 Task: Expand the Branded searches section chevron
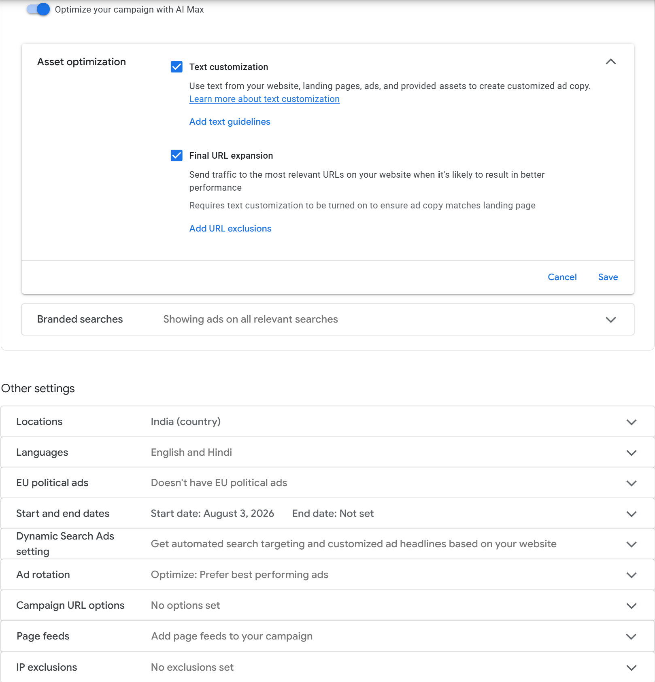pyautogui.click(x=611, y=319)
